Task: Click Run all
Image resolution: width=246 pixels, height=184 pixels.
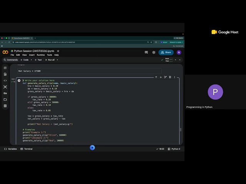Action: point(50,60)
